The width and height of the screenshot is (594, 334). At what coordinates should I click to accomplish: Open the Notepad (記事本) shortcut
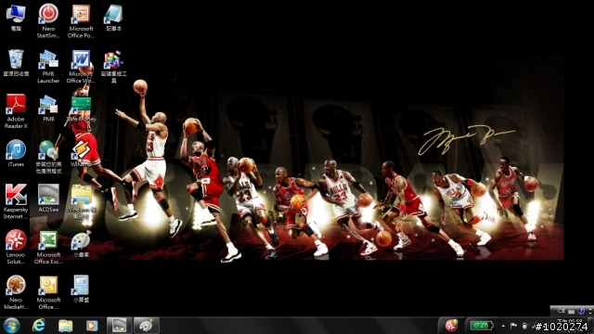pos(113,18)
